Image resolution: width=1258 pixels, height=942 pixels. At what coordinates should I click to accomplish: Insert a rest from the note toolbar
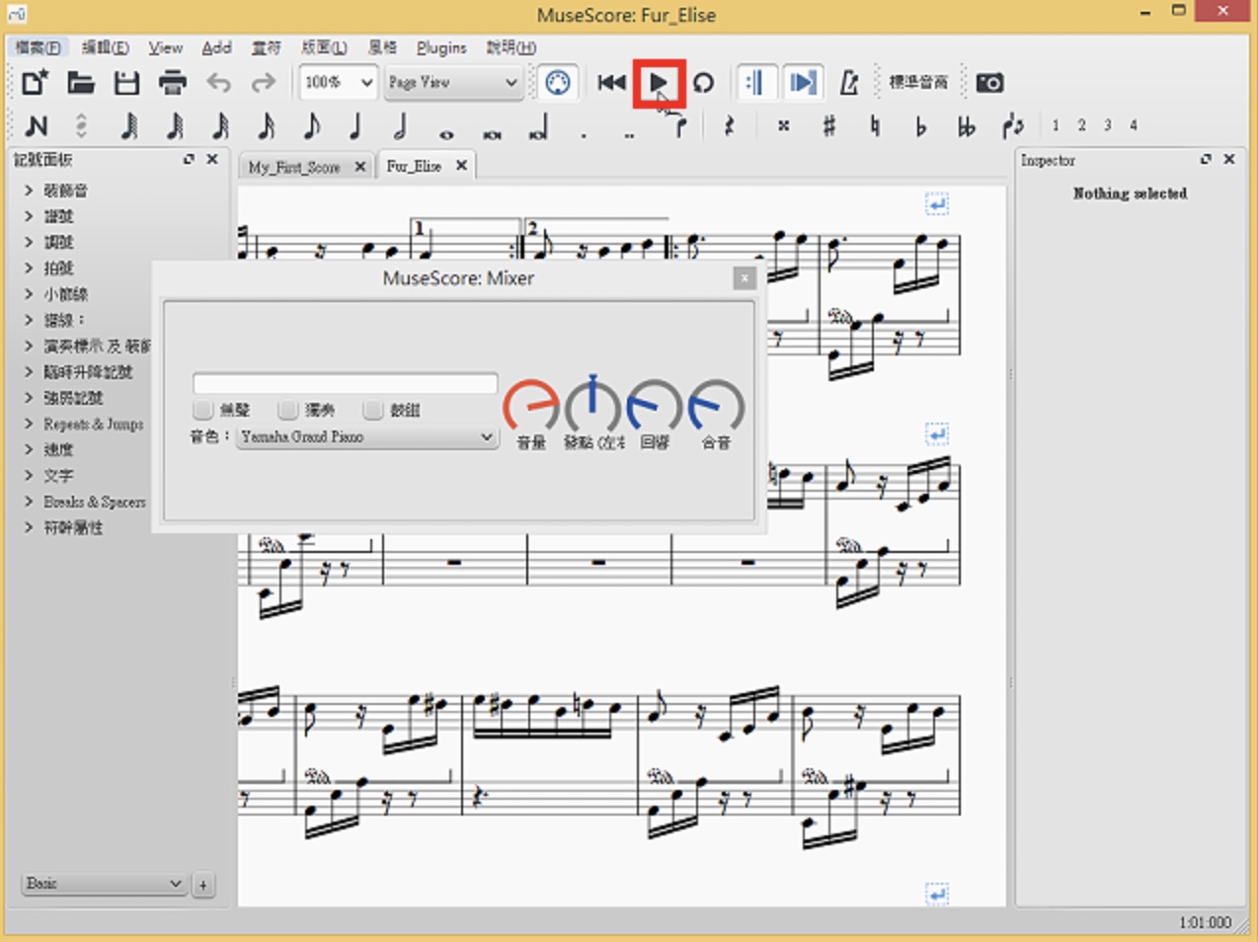click(x=730, y=125)
